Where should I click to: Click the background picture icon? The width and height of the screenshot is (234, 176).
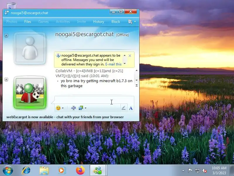tap(81, 108)
